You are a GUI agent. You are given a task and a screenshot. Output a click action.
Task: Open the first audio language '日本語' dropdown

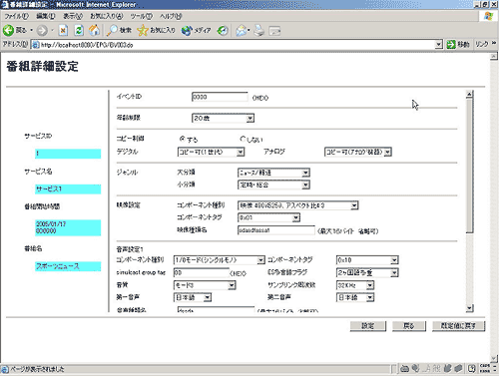click(x=193, y=297)
